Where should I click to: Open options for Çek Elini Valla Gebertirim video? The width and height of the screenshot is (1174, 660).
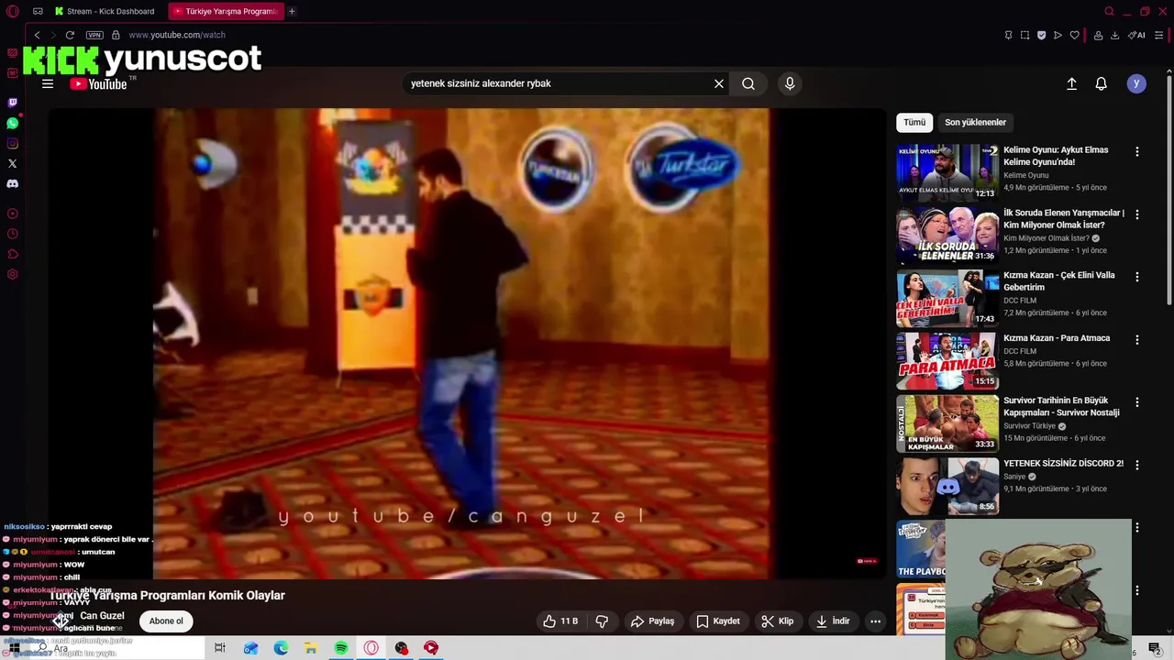tap(1136, 277)
